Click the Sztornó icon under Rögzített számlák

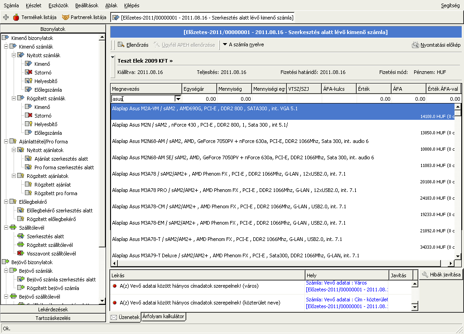pos(29,115)
